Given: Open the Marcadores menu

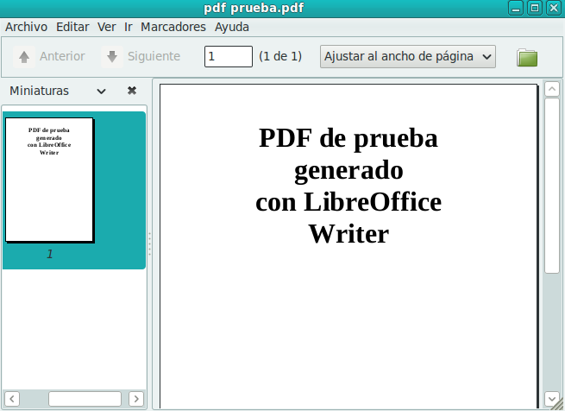Looking at the screenshot, I should [x=173, y=27].
